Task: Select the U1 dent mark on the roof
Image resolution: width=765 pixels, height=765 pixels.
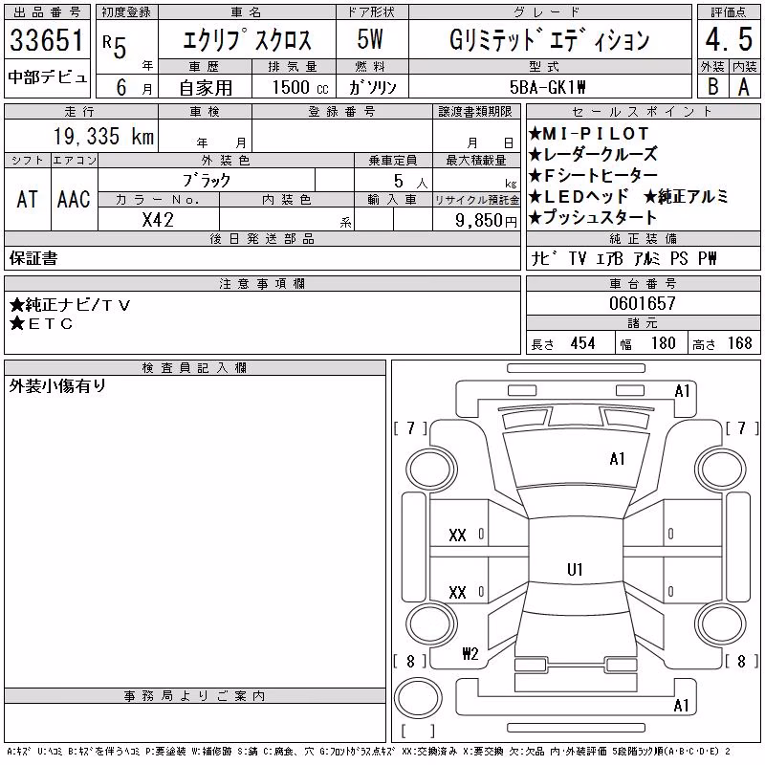Action: (x=575, y=569)
